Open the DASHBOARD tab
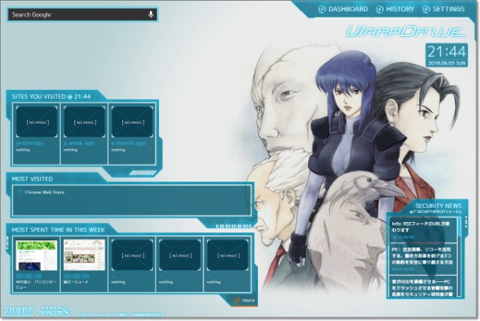This screenshot has height=321, width=480. point(343,9)
